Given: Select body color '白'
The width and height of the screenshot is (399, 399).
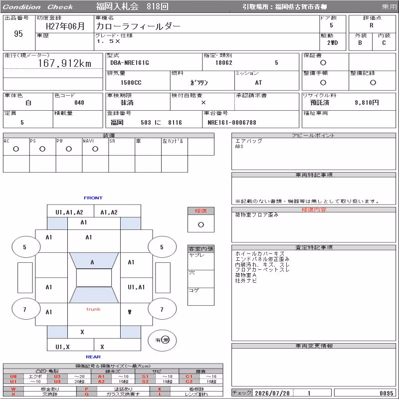Looking at the screenshot, I should coord(28,103).
